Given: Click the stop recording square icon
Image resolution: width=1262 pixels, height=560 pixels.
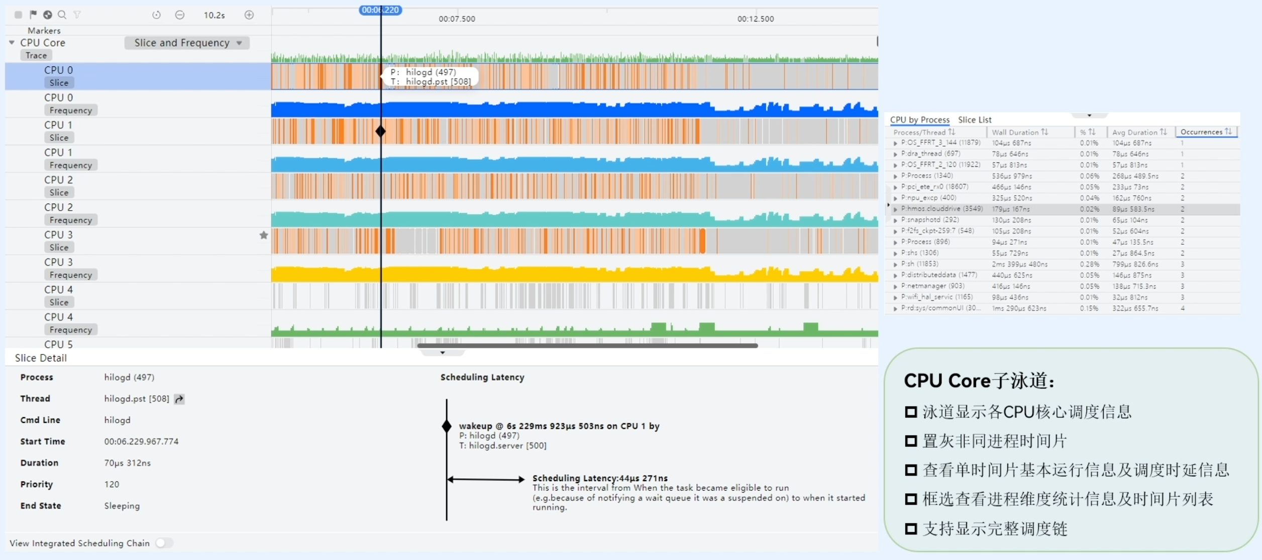Looking at the screenshot, I should pyautogui.click(x=18, y=15).
